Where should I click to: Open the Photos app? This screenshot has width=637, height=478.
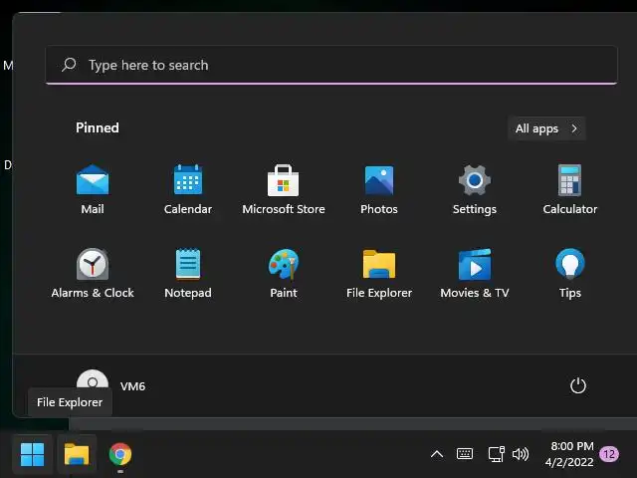click(379, 189)
